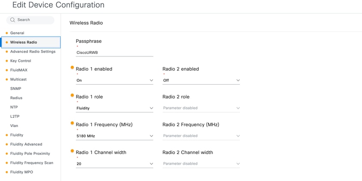362x181 pixels.
Task: Click orange indicator beside Radio 1 enabled
Action: 72,68
